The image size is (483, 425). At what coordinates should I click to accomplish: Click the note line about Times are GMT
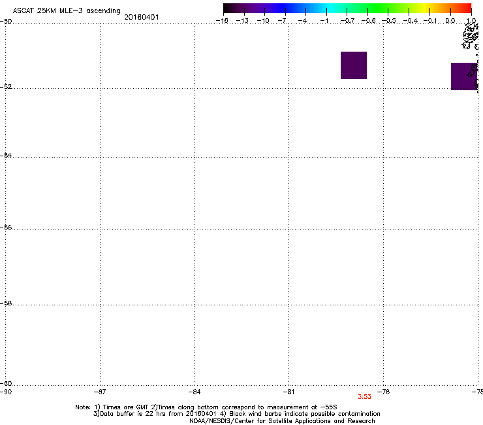point(206,407)
